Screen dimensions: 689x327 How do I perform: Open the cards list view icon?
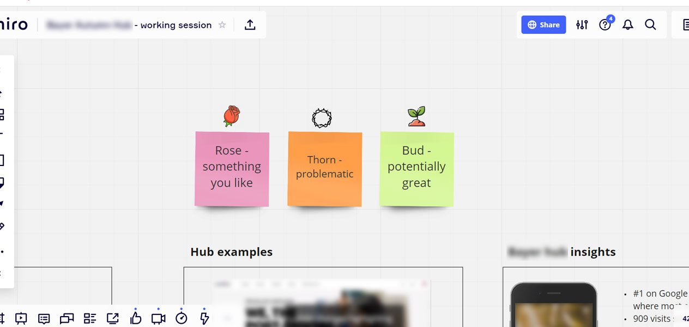tap(90, 319)
